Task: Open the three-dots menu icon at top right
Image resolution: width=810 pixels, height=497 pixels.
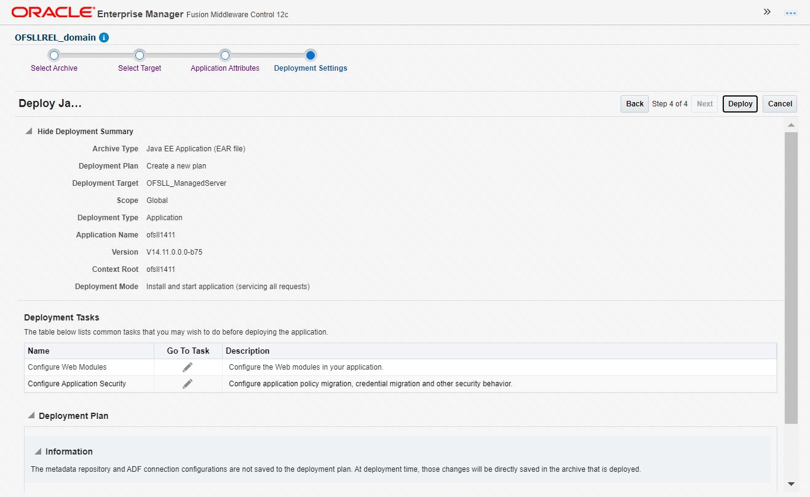Action: pyautogui.click(x=791, y=13)
